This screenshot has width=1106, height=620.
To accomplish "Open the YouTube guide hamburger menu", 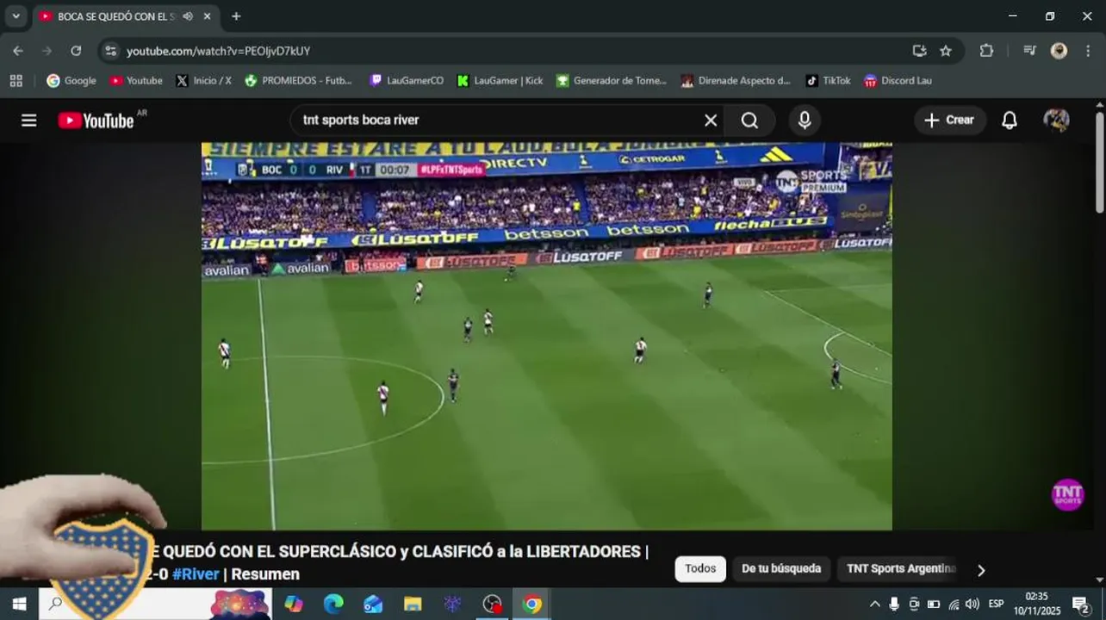I will [x=29, y=121].
